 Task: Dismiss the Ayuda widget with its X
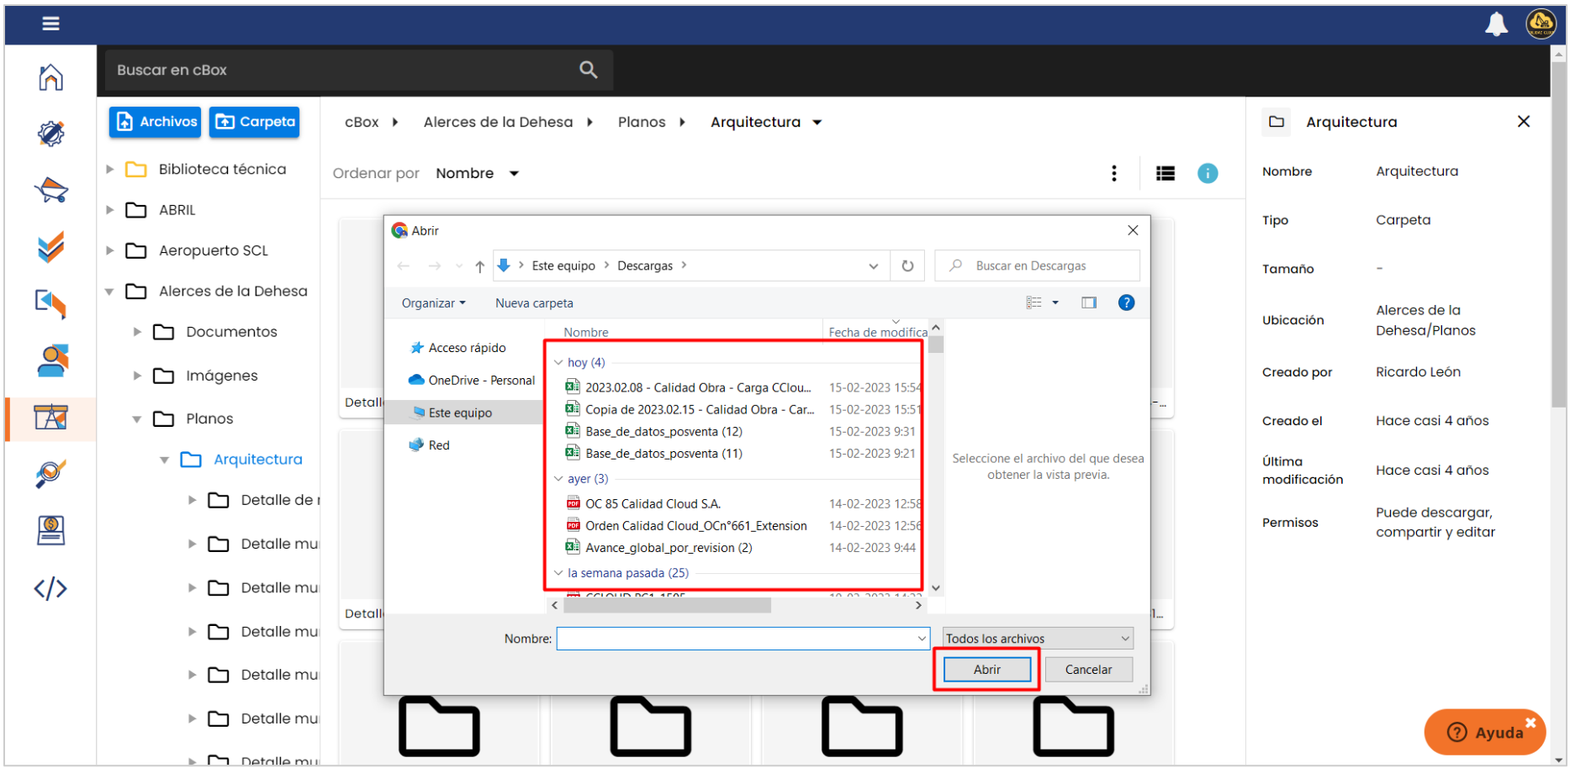click(1530, 722)
